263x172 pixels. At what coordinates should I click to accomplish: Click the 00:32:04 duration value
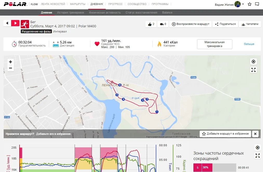pos(25,42)
